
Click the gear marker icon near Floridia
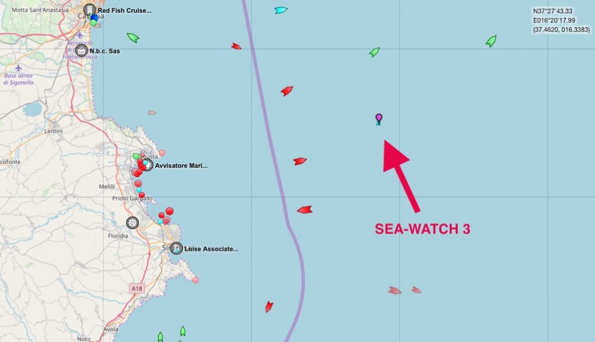click(132, 223)
